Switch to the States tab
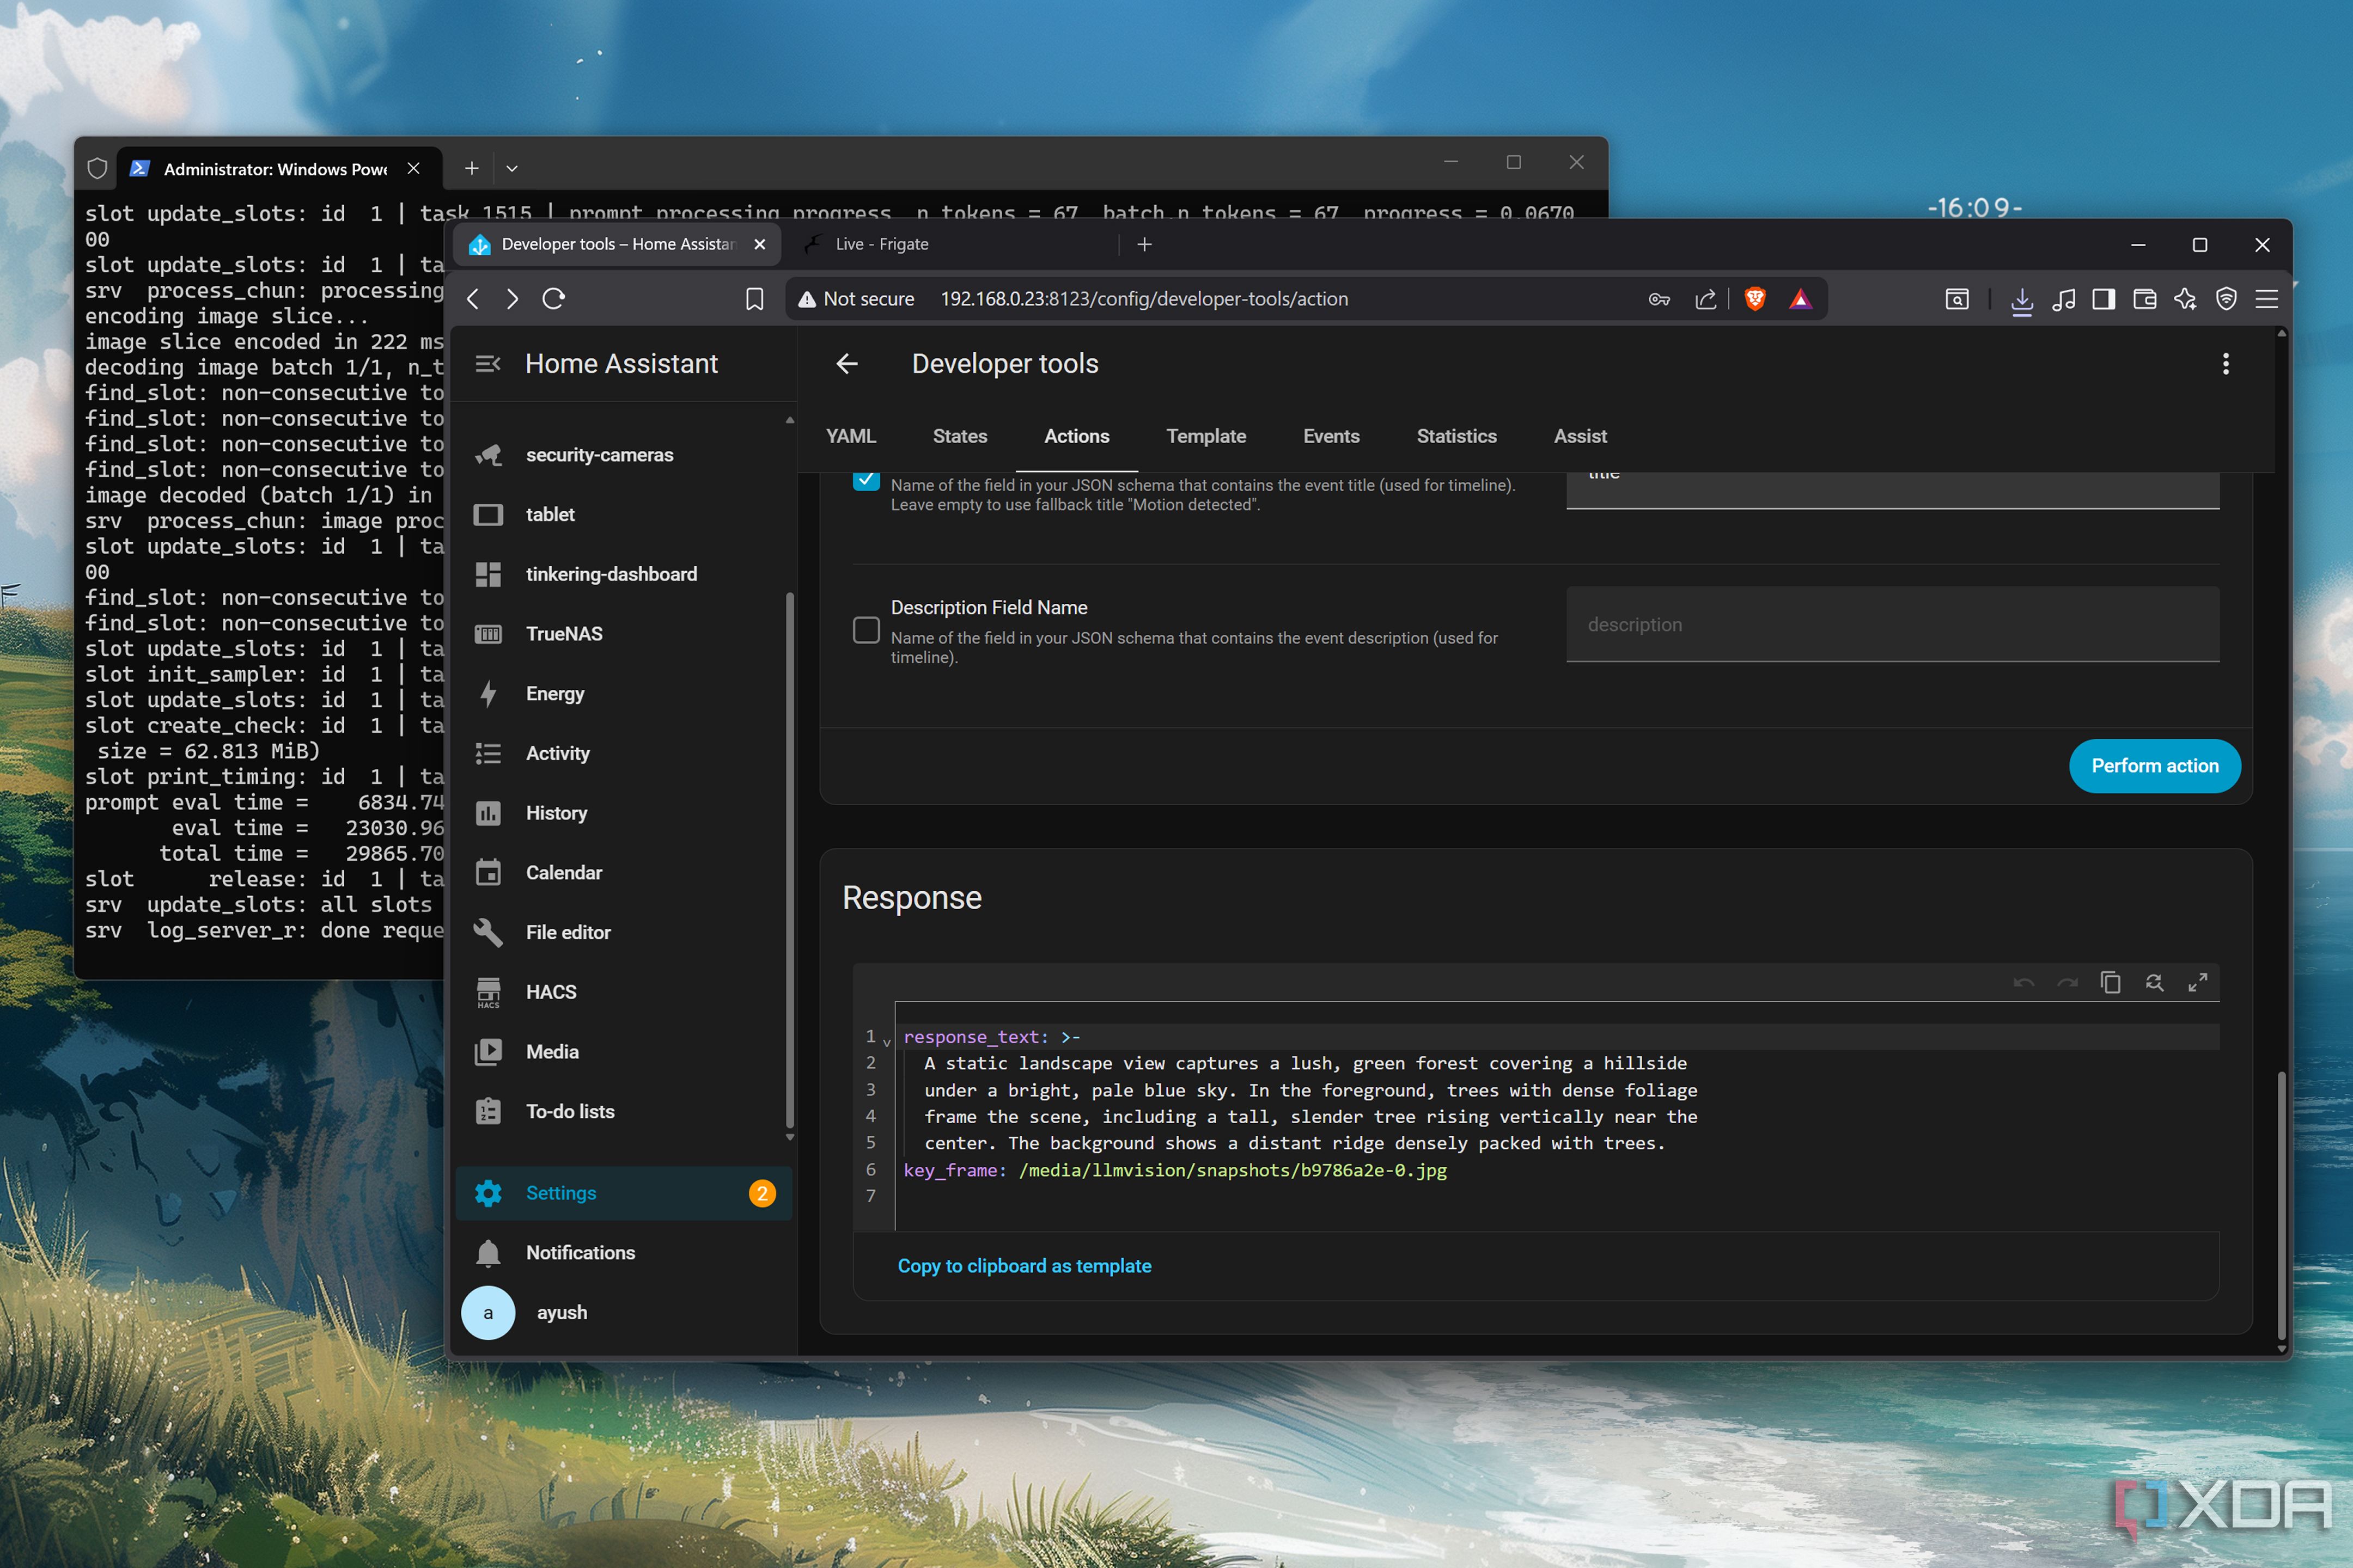Screen dimensions: 2353x1568 pyautogui.click(x=960, y=436)
